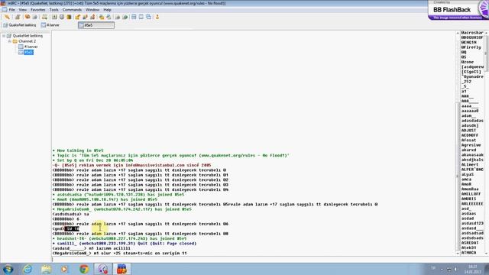The image size is (489, 275).
Task: Click the DCC Chat toolbar icon
Action: point(85,17)
